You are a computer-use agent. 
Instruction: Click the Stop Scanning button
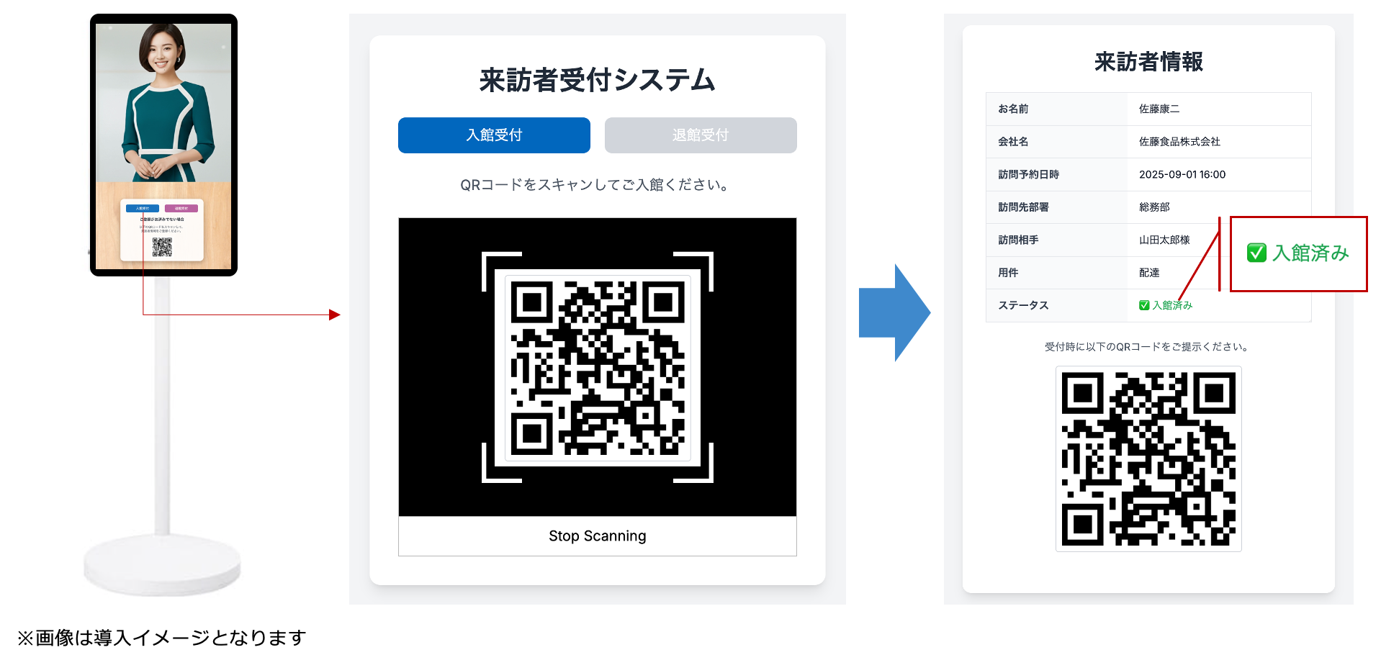pos(598,536)
